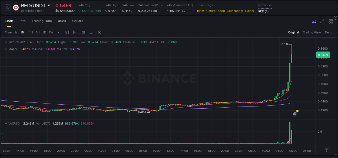Image resolution: width=338 pixels, height=158 pixels.
Task: Click the Launchpool token tag
Action: [235, 11]
